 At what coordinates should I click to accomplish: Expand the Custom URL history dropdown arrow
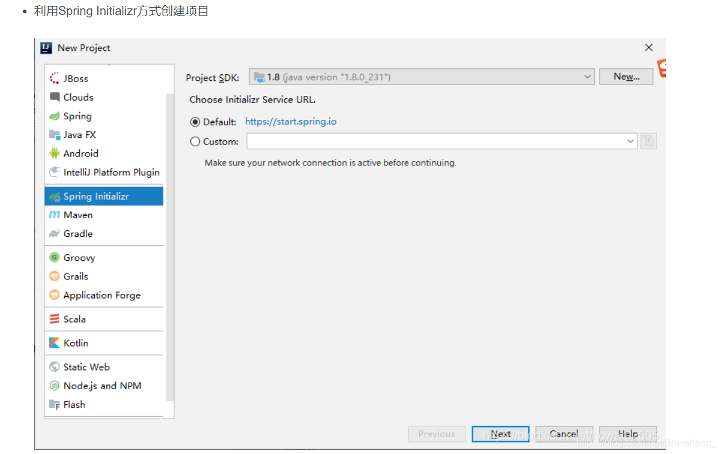(630, 142)
